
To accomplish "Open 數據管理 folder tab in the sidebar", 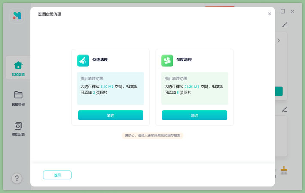I will [18, 98].
